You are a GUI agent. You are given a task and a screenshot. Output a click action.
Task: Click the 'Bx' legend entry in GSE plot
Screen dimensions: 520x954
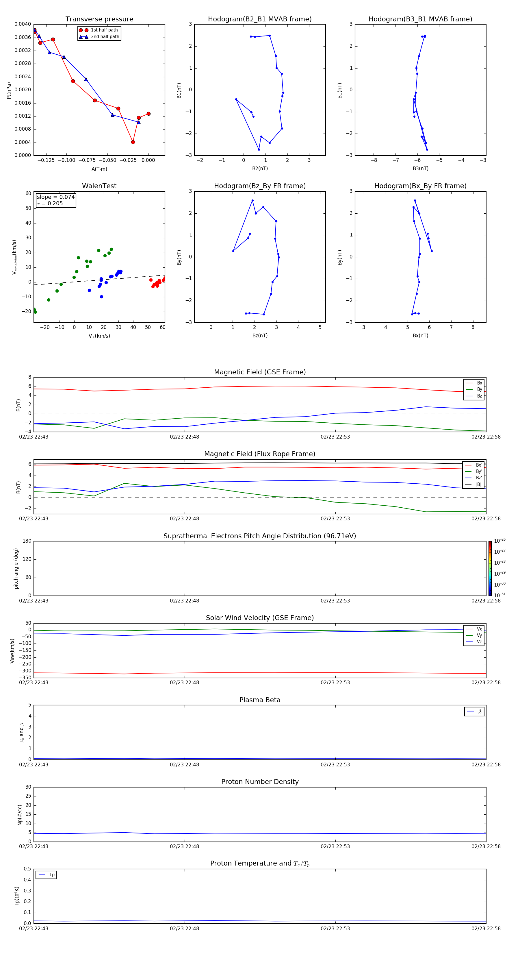tap(474, 383)
